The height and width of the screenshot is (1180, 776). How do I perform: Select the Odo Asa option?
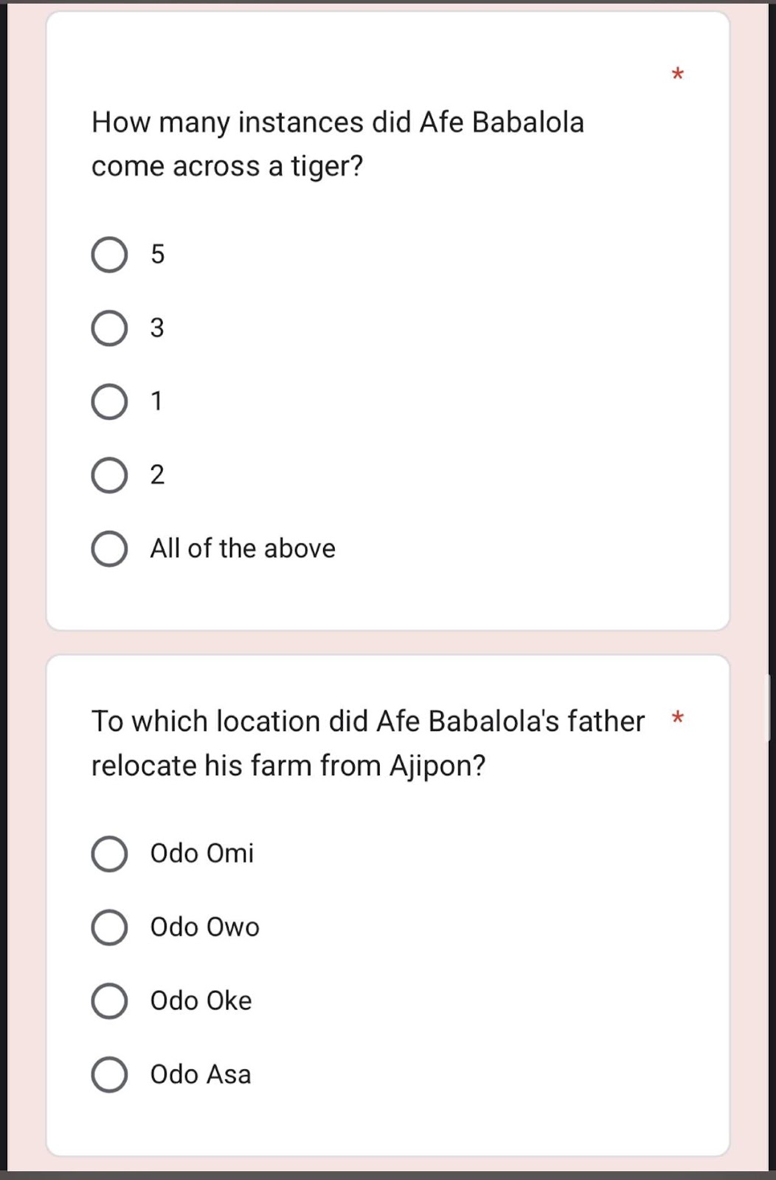(109, 1075)
